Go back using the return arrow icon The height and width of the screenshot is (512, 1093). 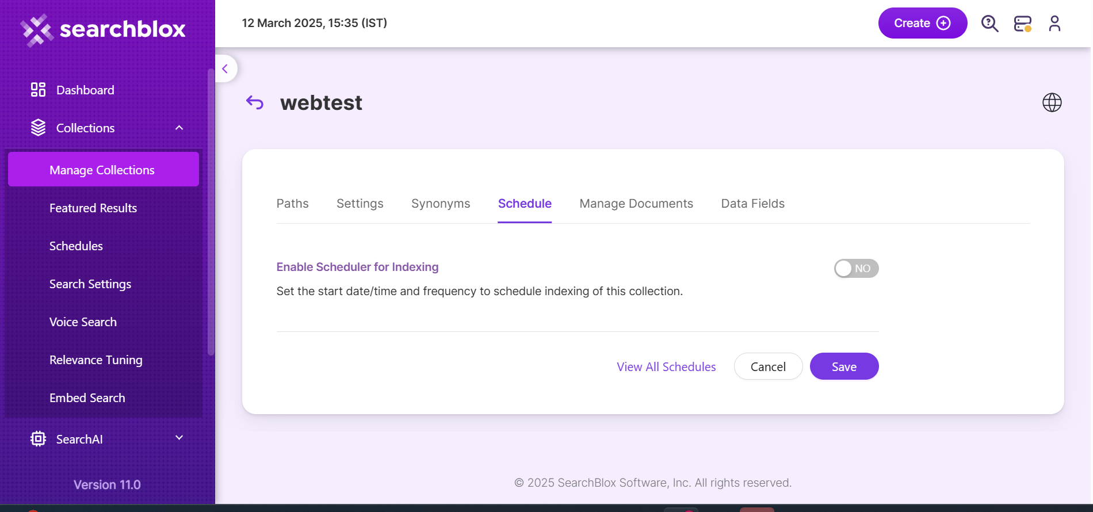point(255,102)
